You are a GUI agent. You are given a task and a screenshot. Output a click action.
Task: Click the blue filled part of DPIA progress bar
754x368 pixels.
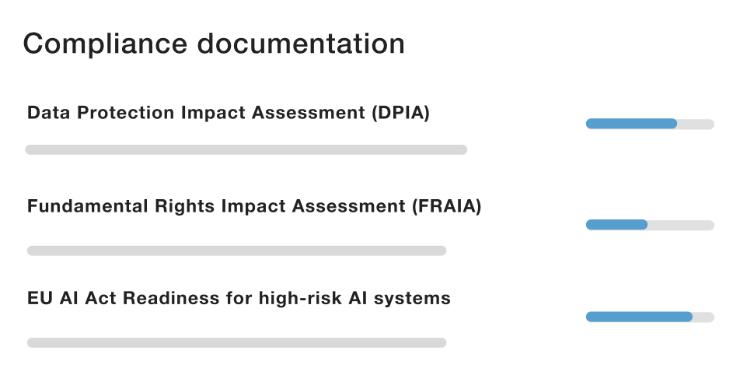[631, 124]
